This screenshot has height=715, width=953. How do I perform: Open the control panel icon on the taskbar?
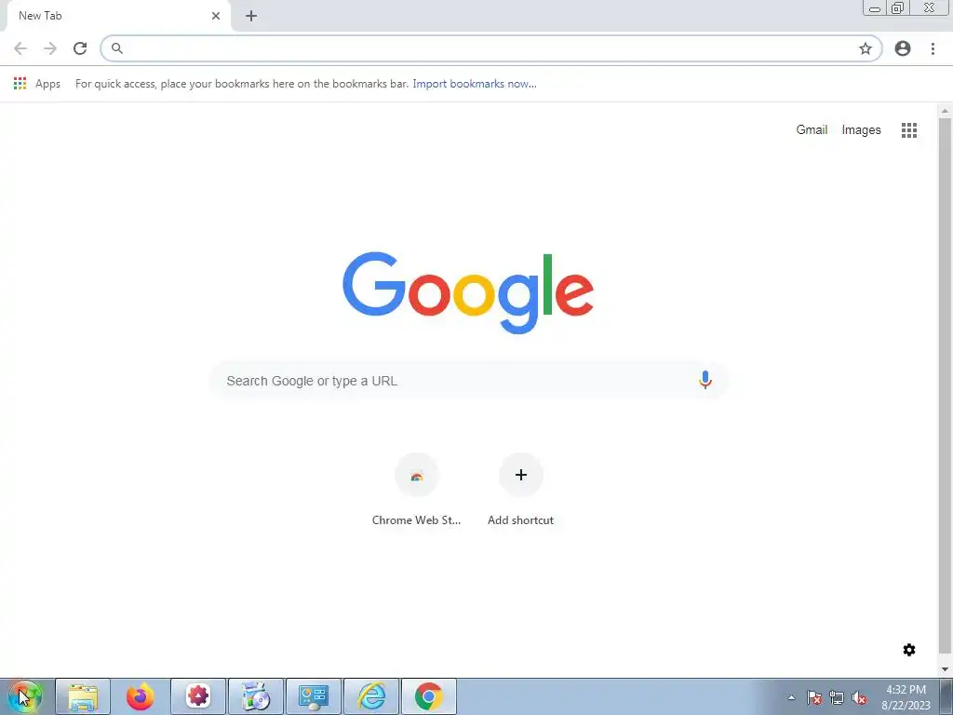(314, 696)
